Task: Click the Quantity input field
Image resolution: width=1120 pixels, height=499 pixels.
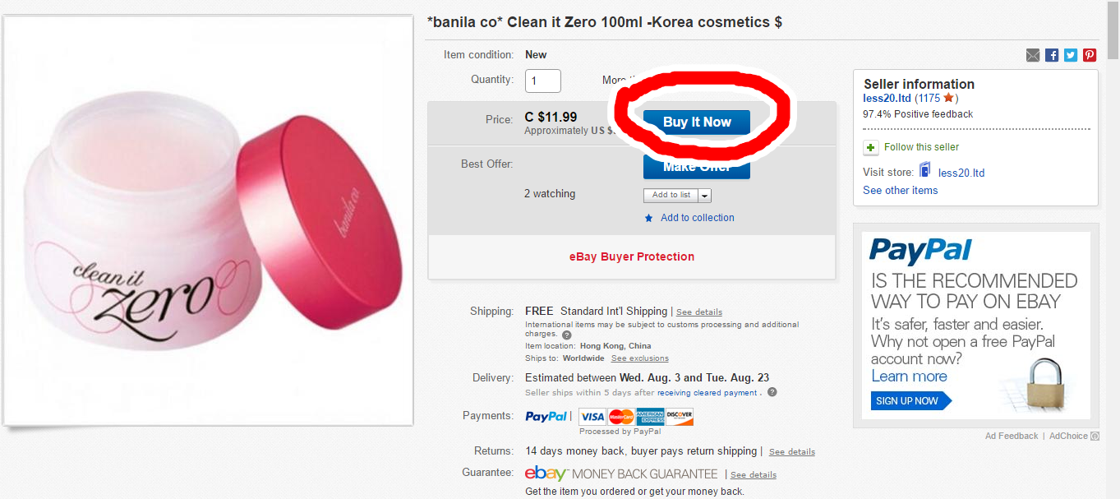Action: click(x=542, y=81)
